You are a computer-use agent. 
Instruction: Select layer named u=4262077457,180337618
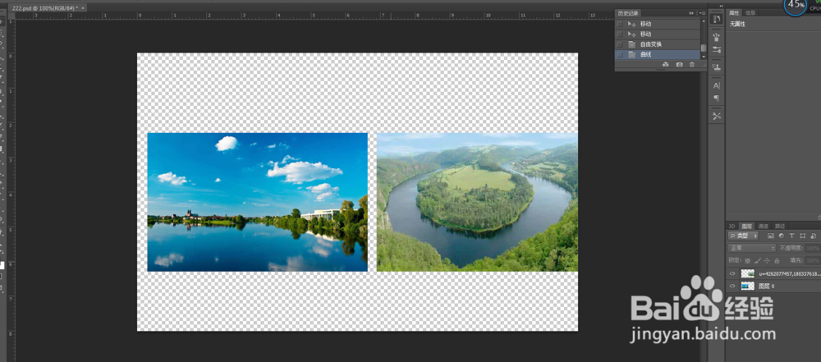[789, 273]
